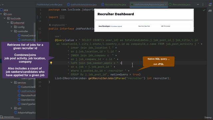Click class icon beside HomeControl file

[19, 36]
